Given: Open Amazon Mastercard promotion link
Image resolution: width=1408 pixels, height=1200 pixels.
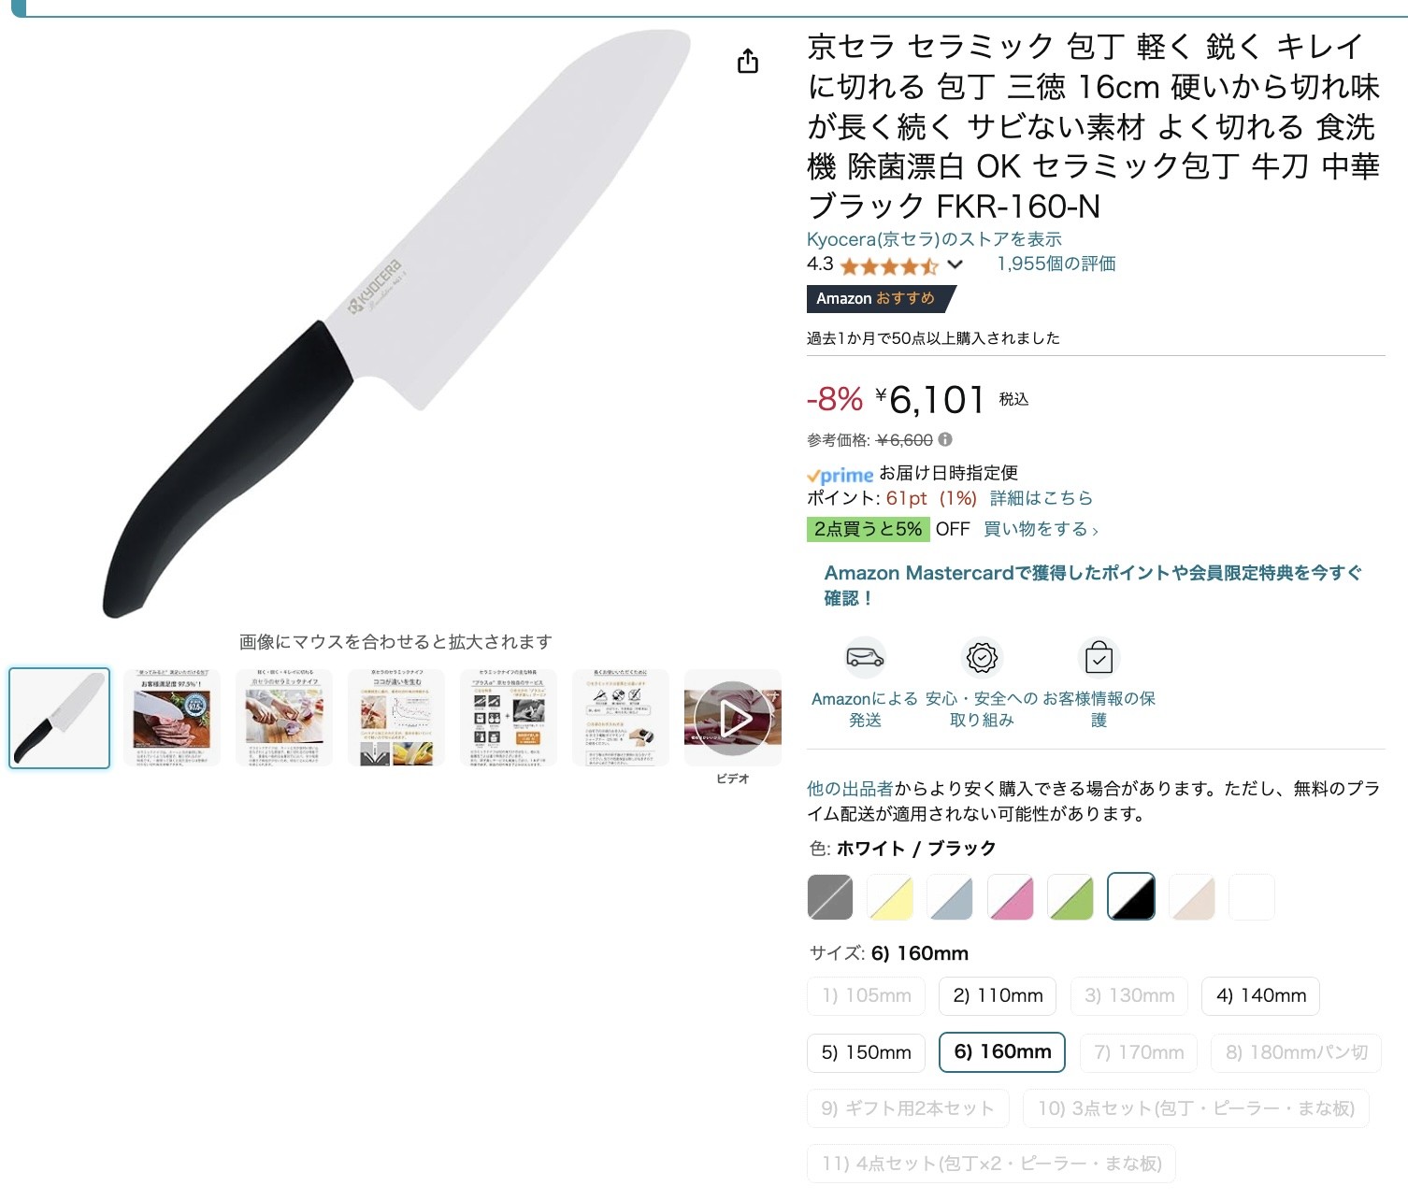Looking at the screenshot, I should click(1093, 585).
